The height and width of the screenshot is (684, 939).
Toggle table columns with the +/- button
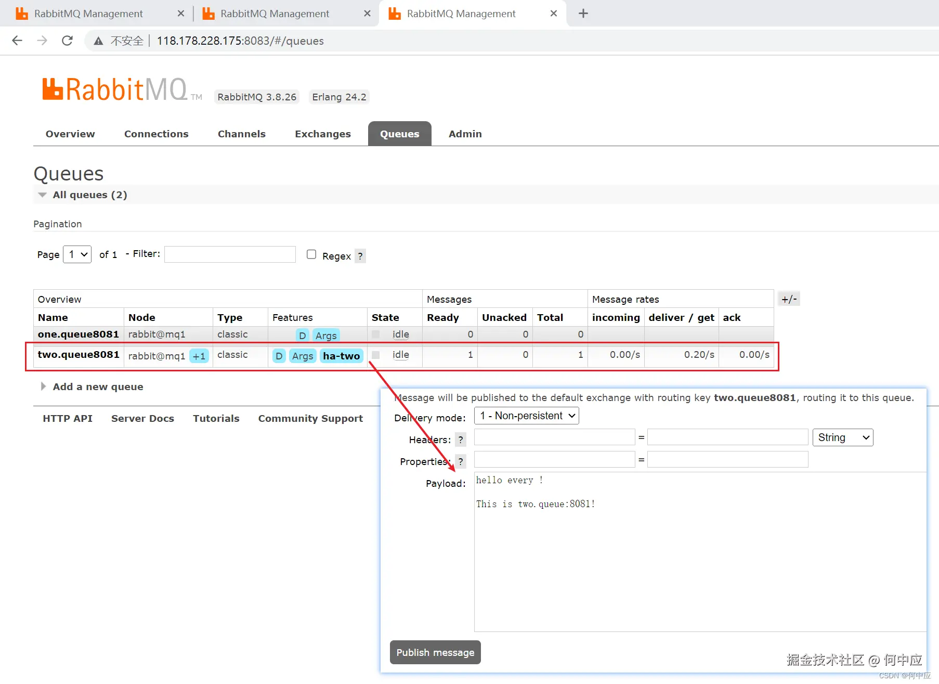coord(789,299)
